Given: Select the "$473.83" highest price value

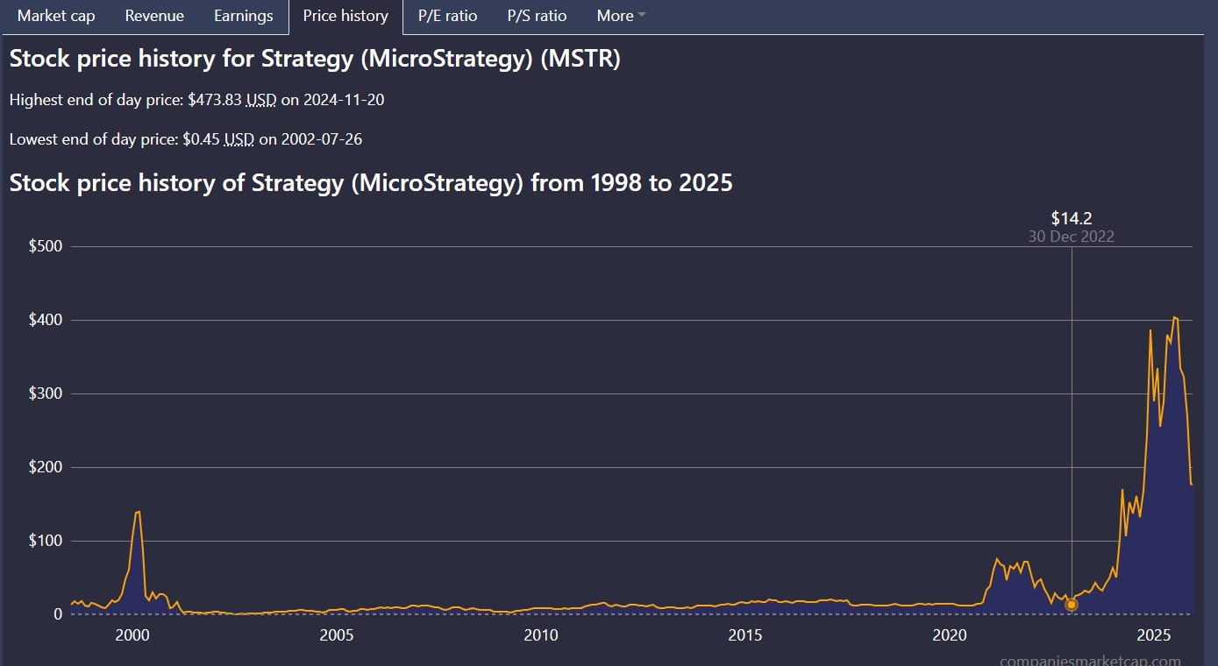Looking at the screenshot, I should (x=215, y=100).
